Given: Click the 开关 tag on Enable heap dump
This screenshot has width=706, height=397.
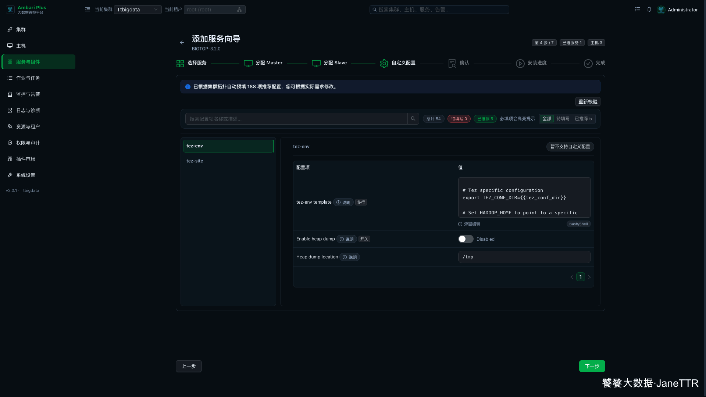Looking at the screenshot, I should tap(364, 239).
